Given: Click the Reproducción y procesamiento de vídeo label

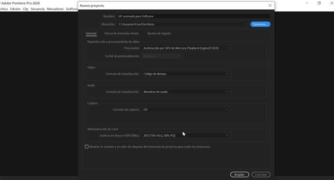Looking at the screenshot, I should pyautogui.click(x=113, y=42).
